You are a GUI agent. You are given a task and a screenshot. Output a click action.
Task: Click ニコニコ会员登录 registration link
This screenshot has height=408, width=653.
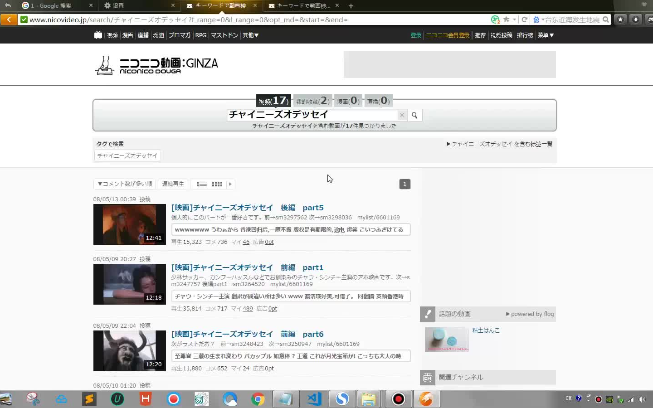(x=448, y=35)
